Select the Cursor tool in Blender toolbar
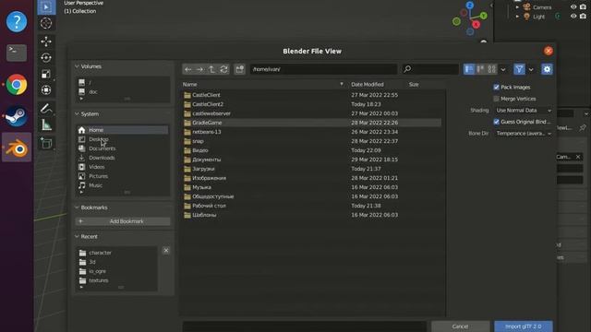The image size is (591, 332). 46,23
